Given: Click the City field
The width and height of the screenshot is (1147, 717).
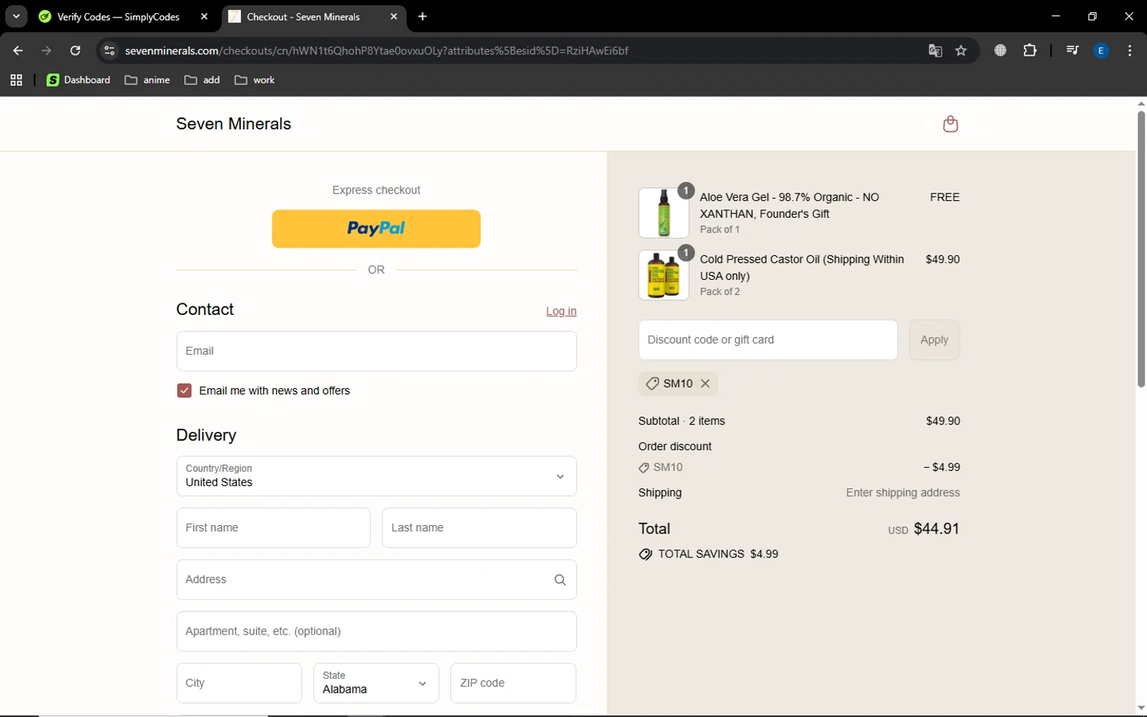Looking at the screenshot, I should 239,683.
